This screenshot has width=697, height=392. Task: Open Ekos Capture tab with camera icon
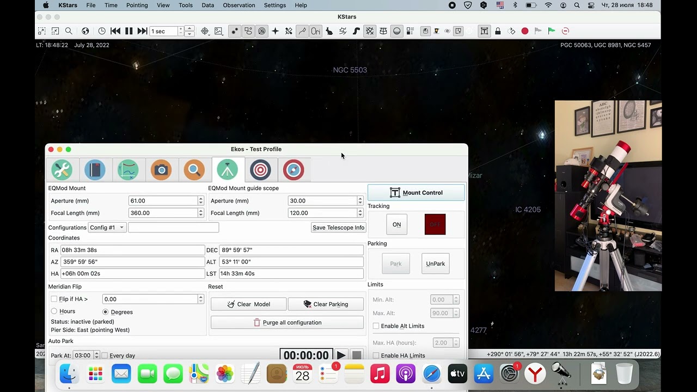click(x=161, y=170)
